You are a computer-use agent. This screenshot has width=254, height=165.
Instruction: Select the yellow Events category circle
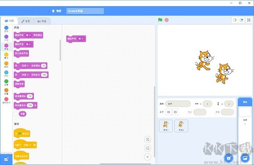[6, 54]
